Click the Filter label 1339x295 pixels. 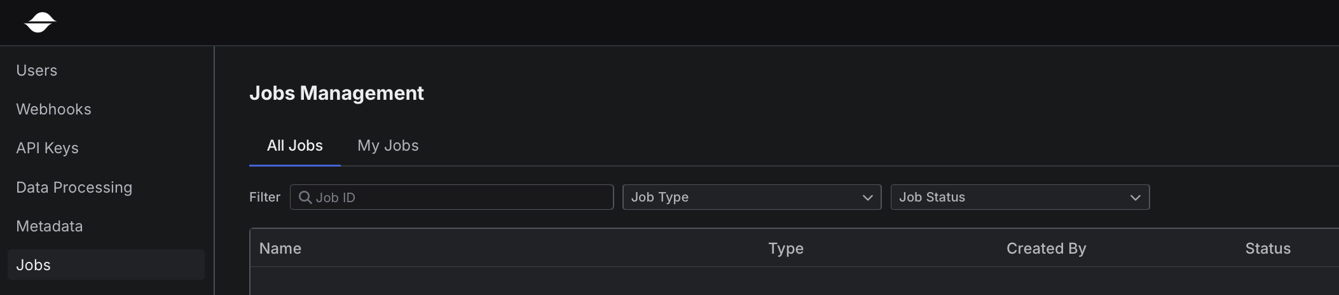264,198
